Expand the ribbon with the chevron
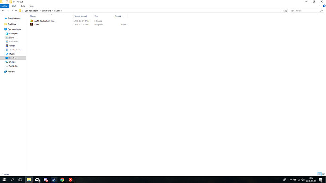 (x=320, y=6)
